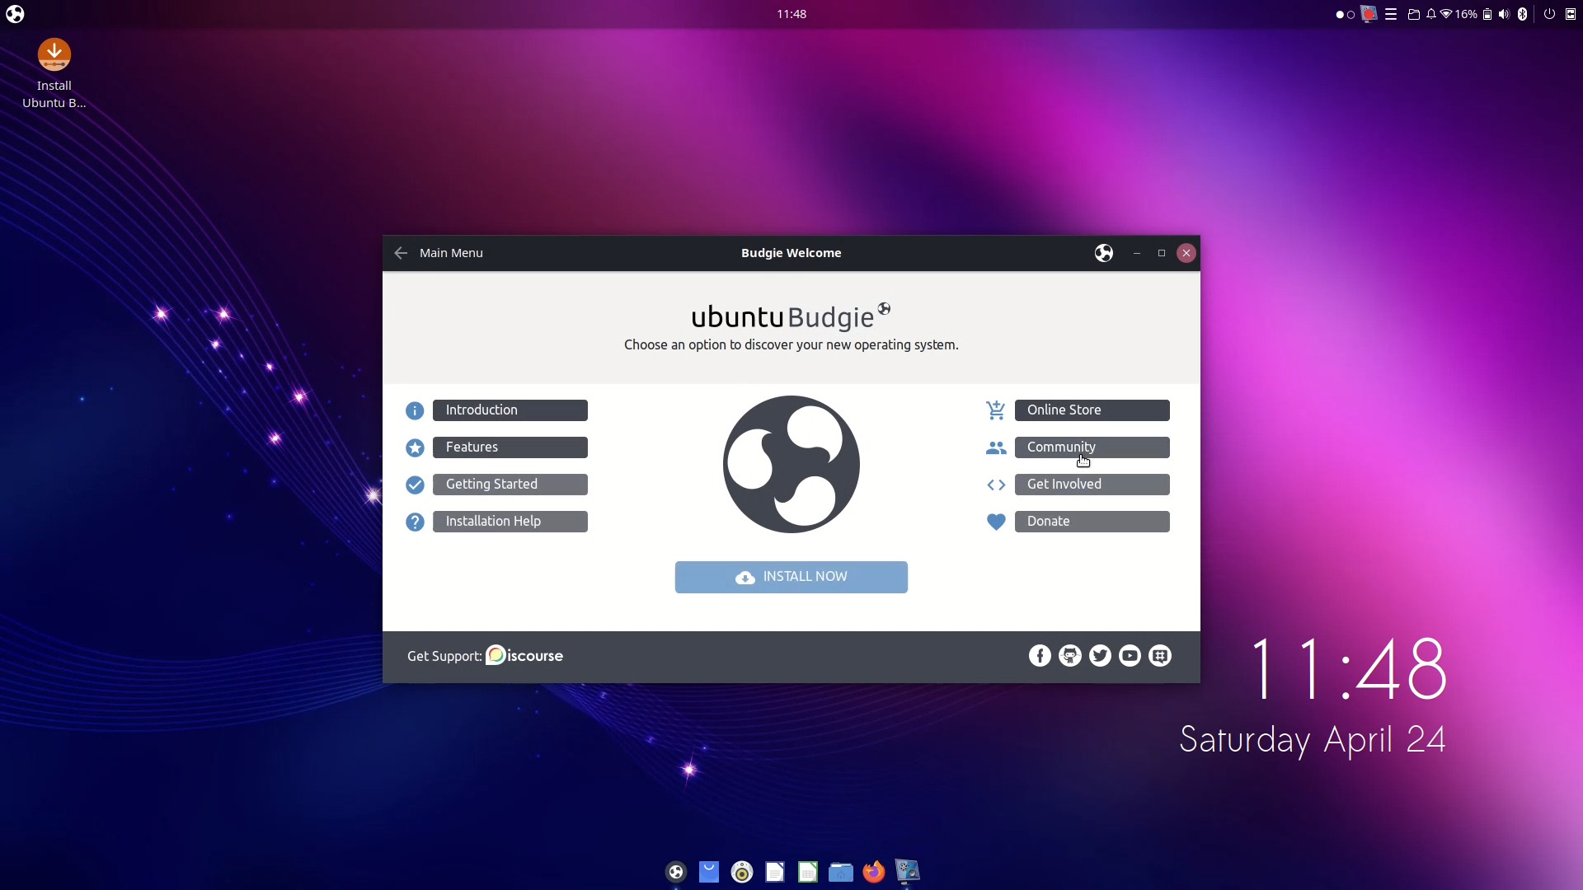This screenshot has width=1583, height=890.
Task: Open the Community page
Action: [x=1092, y=447]
